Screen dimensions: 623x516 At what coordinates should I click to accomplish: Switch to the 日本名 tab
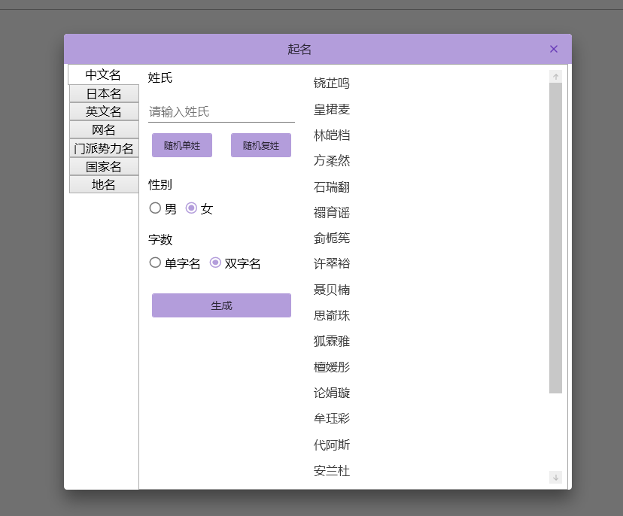click(103, 93)
